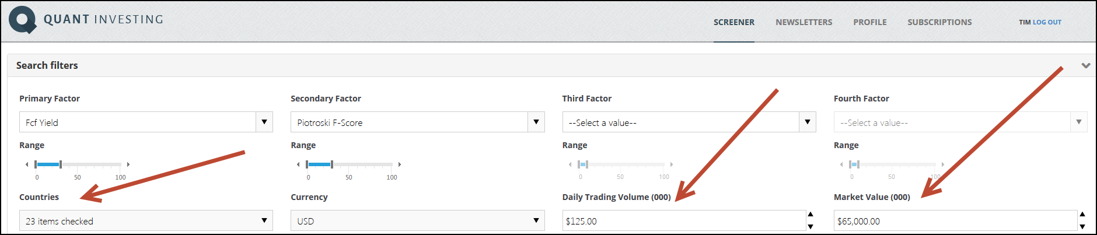This screenshot has width=1097, height=235.
Task: Collapse the Search filters panel chevron
Action: tap(1085, 65)
